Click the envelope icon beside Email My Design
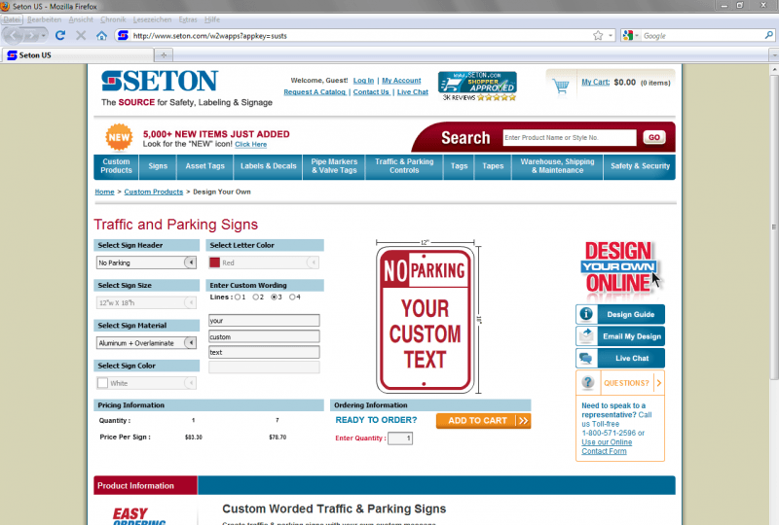This screenshot has height=525, width=779. 586,336
